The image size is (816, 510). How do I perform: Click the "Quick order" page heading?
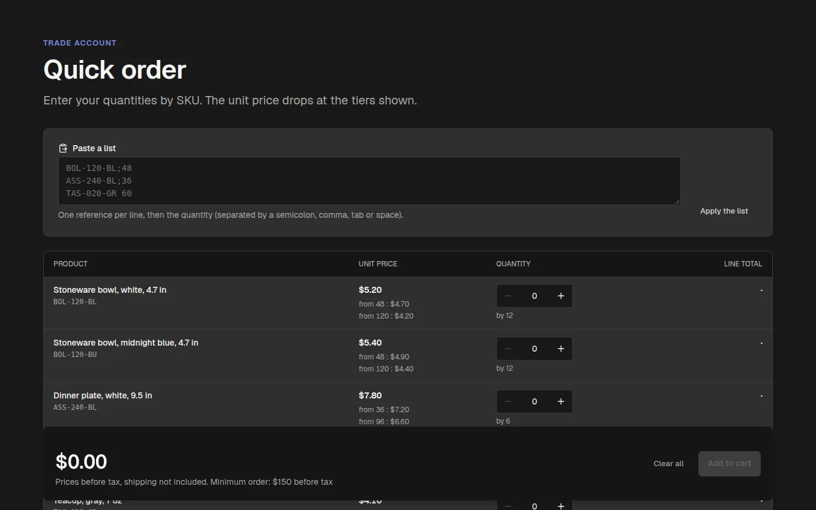[115, 70]
